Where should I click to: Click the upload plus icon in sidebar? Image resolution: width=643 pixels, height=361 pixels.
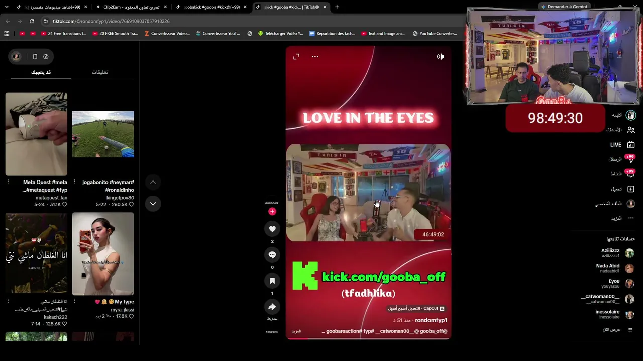631,189
